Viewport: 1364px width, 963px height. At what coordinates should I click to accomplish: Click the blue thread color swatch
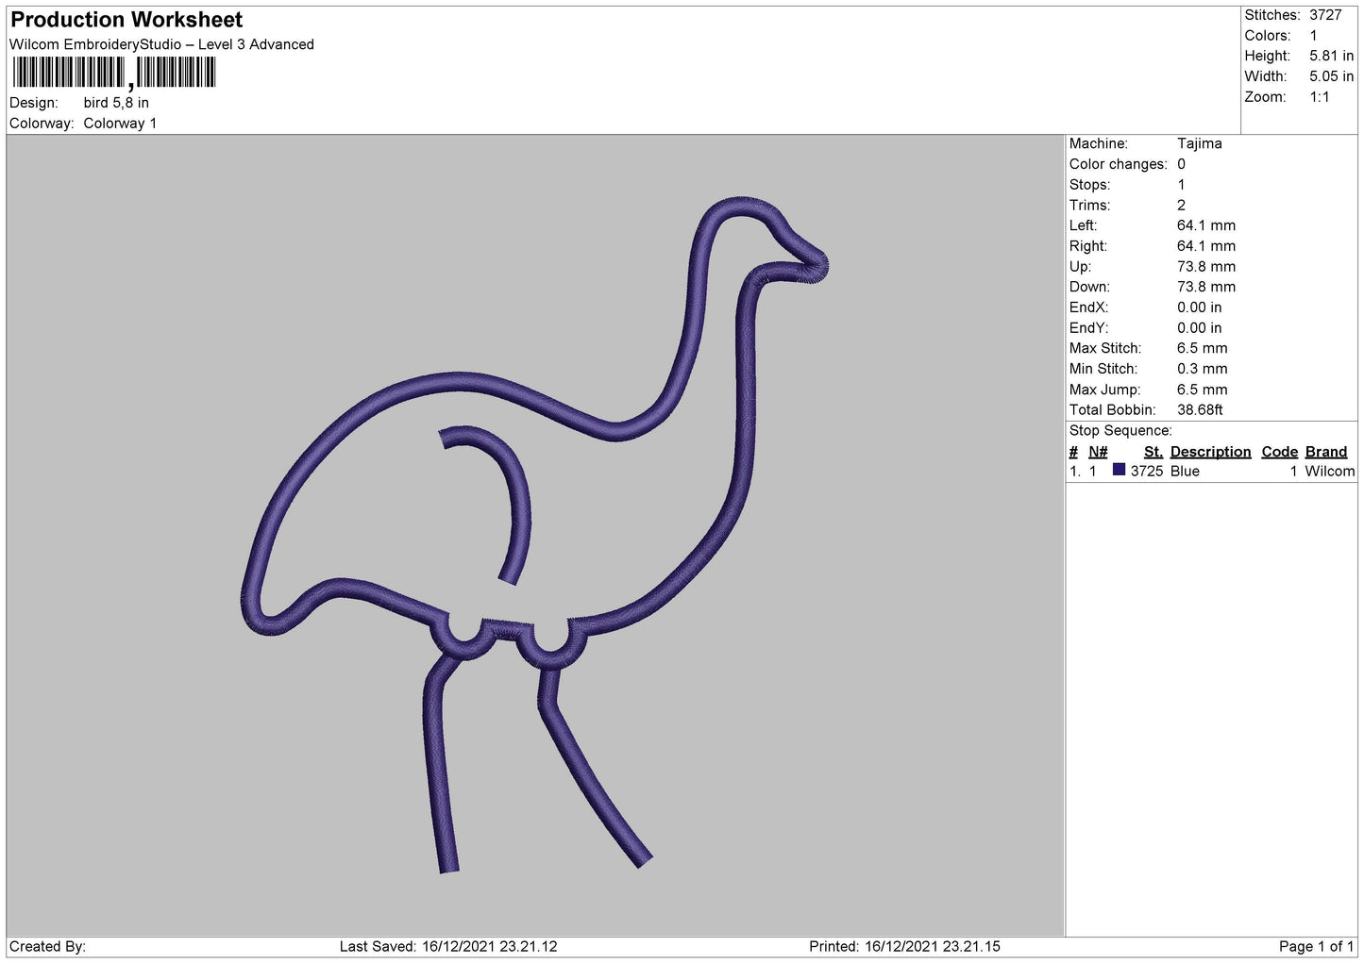(x=1119, y=470)
